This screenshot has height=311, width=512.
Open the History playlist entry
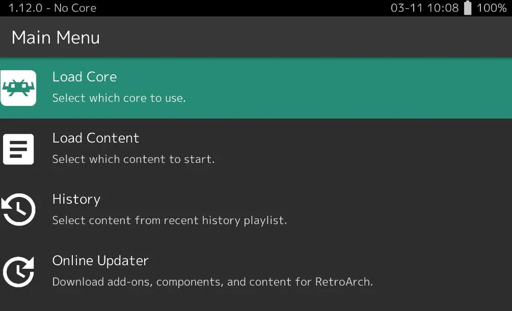(x=76, y=199)
